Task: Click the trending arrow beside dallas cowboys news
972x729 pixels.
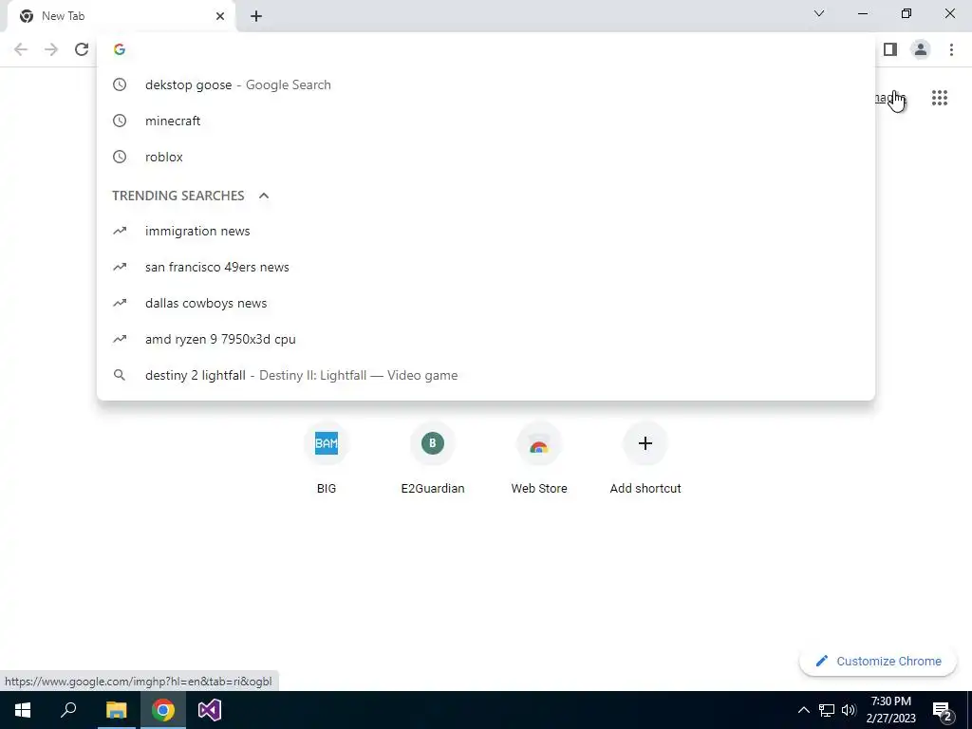Action: 120,303
